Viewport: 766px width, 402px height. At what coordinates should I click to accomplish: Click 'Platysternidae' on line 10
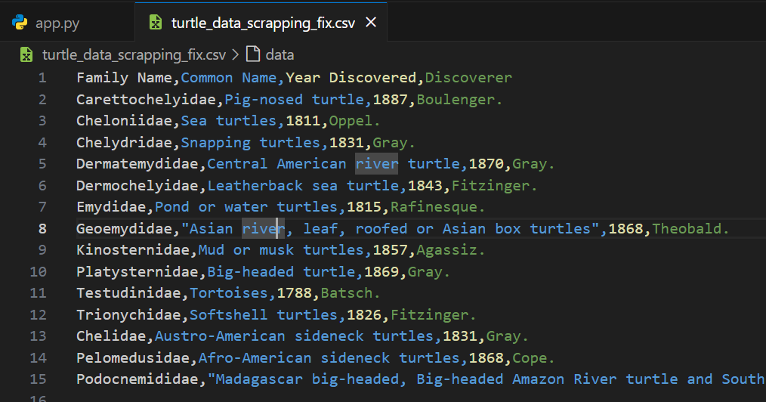point(137,271)
